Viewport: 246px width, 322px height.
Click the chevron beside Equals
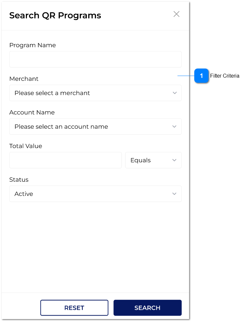click(175, 160)
